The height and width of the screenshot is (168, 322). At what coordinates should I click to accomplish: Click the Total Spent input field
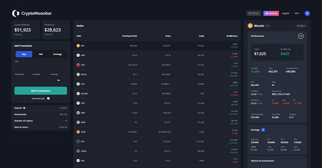tap(23, 80)
